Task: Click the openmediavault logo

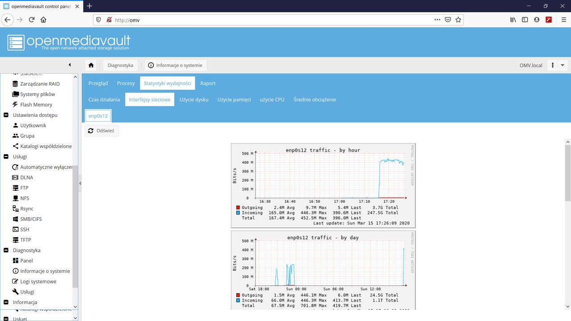Action: [69, 42]
